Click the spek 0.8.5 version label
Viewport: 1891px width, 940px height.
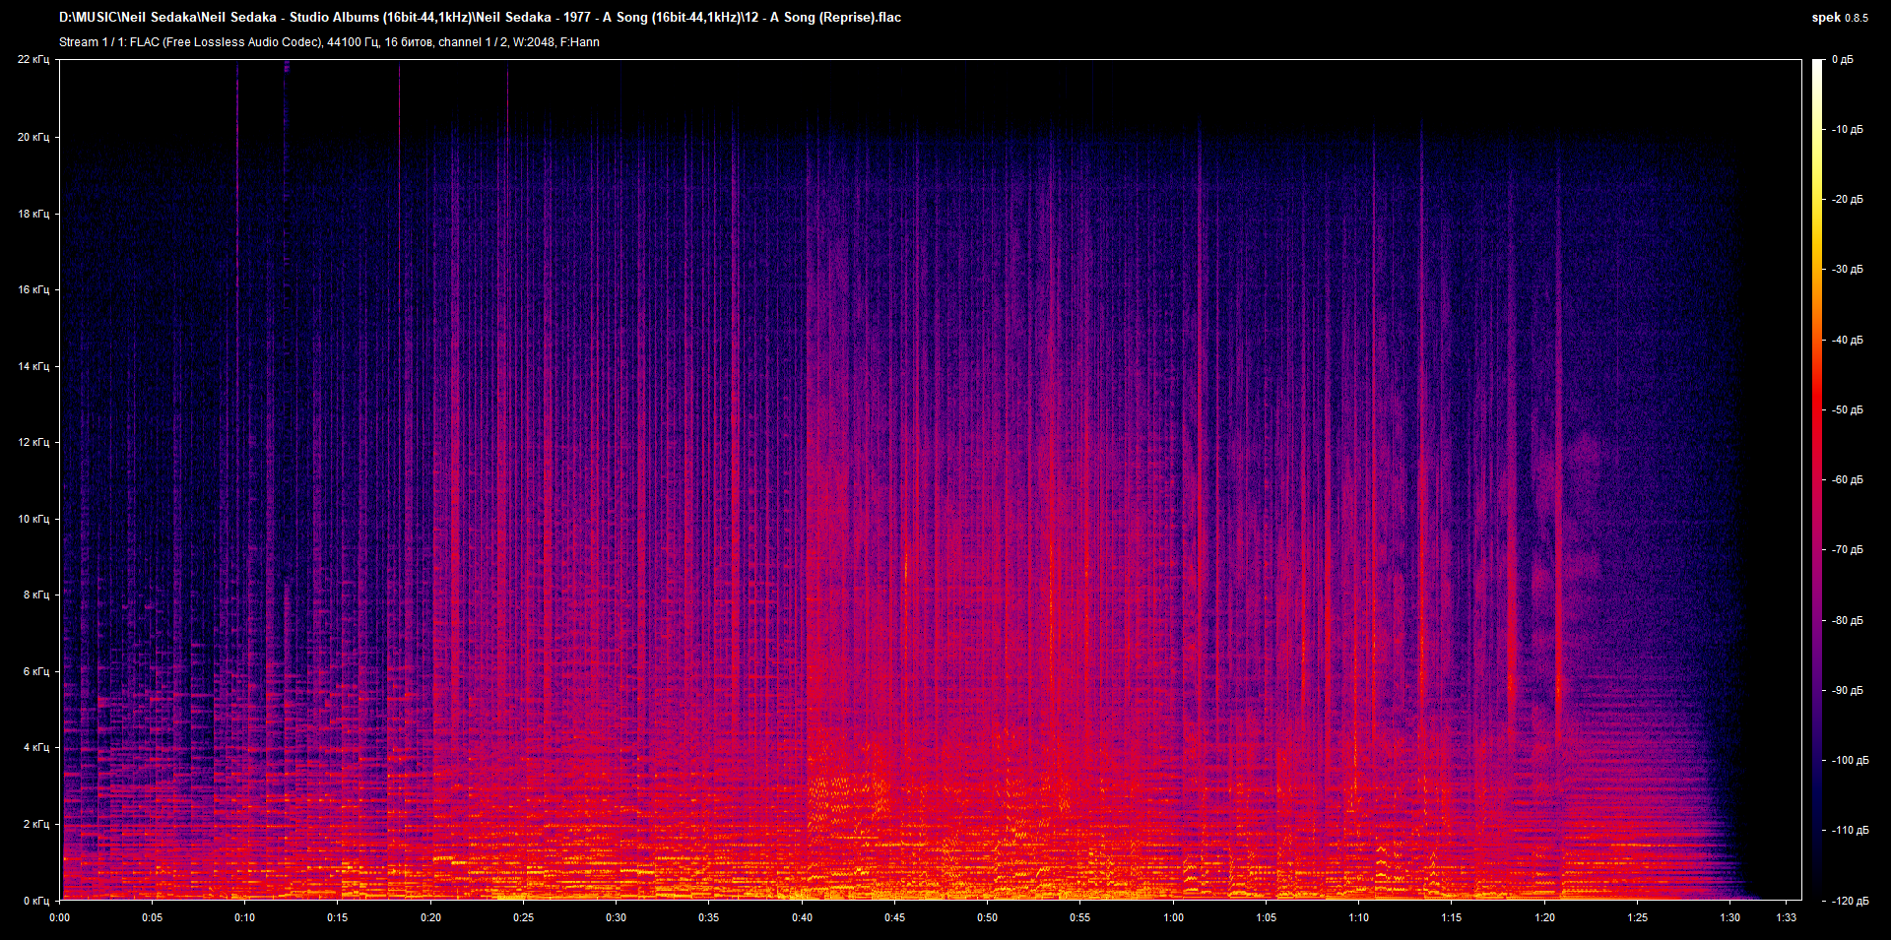(x=1840, y=18)
